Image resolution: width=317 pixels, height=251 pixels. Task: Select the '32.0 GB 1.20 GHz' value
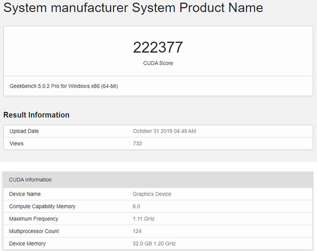[x=154, y=243]
